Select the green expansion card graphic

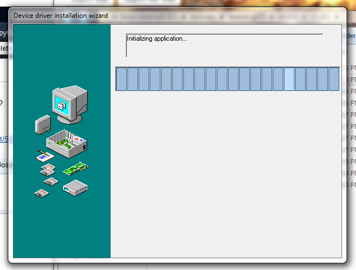(75, 167)
